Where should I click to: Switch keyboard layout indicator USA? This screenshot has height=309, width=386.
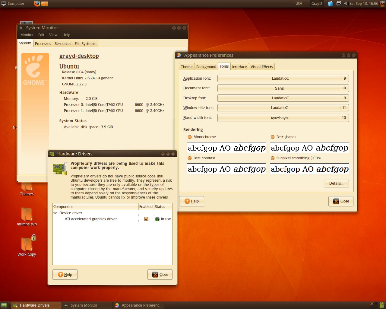tap(299, 4)
